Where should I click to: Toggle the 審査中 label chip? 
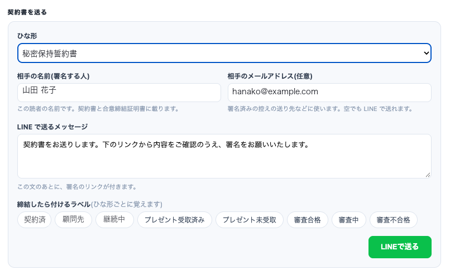(x=349, y=220)
